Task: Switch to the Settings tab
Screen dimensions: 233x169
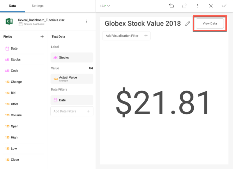Action: tap(38, 6)
